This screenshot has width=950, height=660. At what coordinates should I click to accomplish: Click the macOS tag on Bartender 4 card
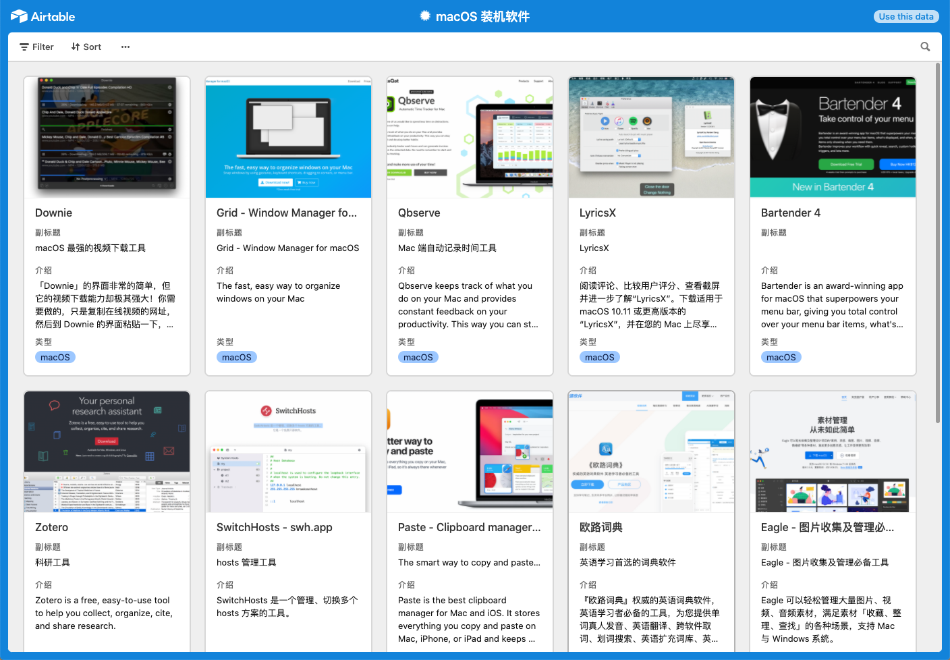pyautogui.click(x=781, y=357)
